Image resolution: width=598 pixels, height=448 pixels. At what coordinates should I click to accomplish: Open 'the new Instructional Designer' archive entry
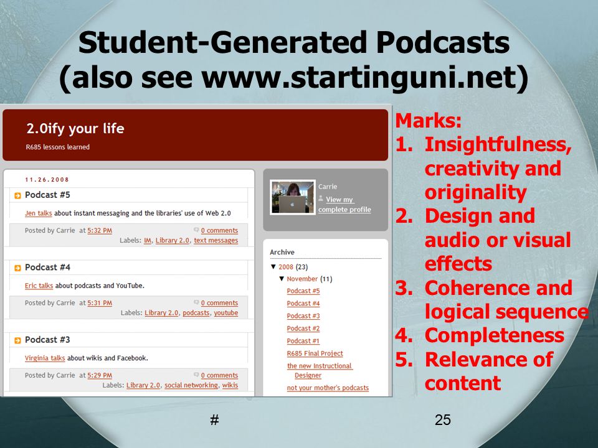point(320,371)
